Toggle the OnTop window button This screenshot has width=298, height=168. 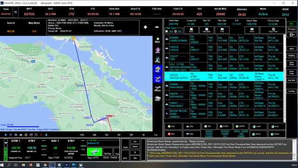tap(108, 152)
